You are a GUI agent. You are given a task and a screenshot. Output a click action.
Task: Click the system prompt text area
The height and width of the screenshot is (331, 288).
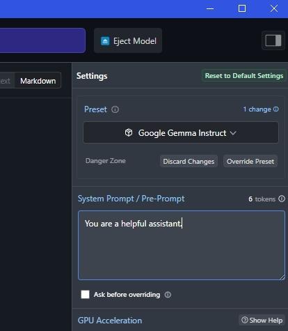(182, 245)
